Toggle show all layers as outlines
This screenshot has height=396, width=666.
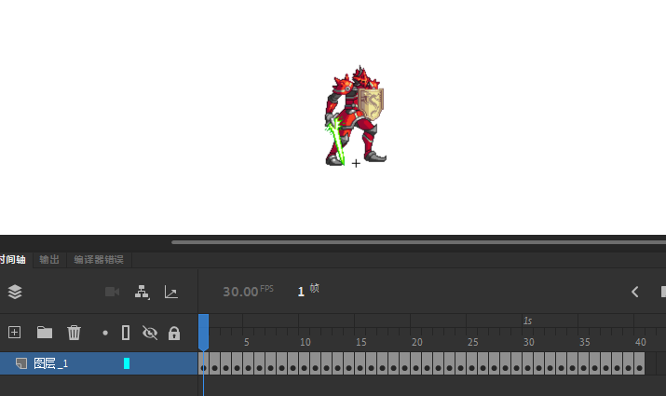coord(126,333)
